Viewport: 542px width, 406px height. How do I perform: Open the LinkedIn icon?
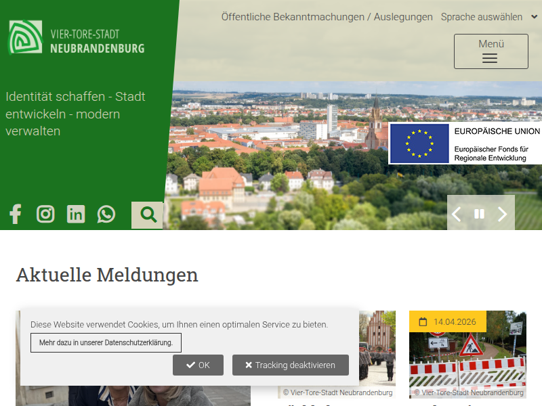tap(76, 215)
